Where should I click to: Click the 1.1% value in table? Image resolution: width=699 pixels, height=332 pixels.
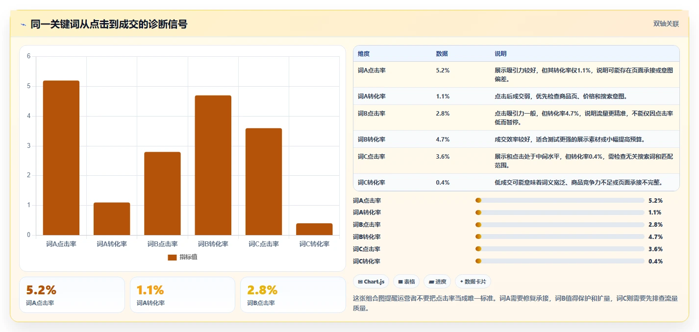click(443, 96)
